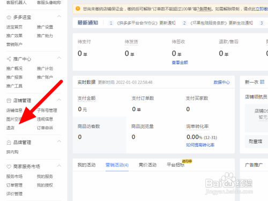Select 退店 in the store management menu
The width and height of the screenshot is (268, 201).
pos(10,128)
